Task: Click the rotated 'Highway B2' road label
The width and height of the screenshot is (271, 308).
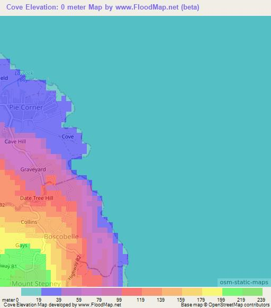Action: pyautogui.click(x=75, y=268)
